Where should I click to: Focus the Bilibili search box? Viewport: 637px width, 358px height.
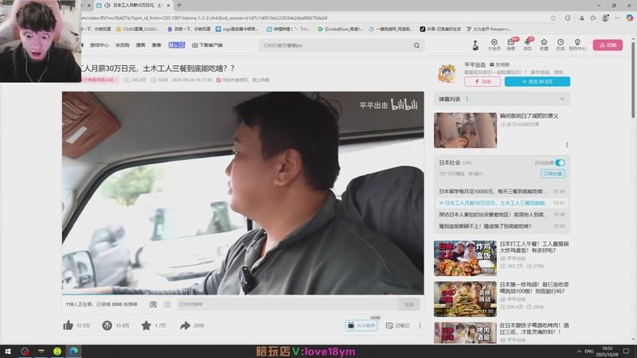337,45
